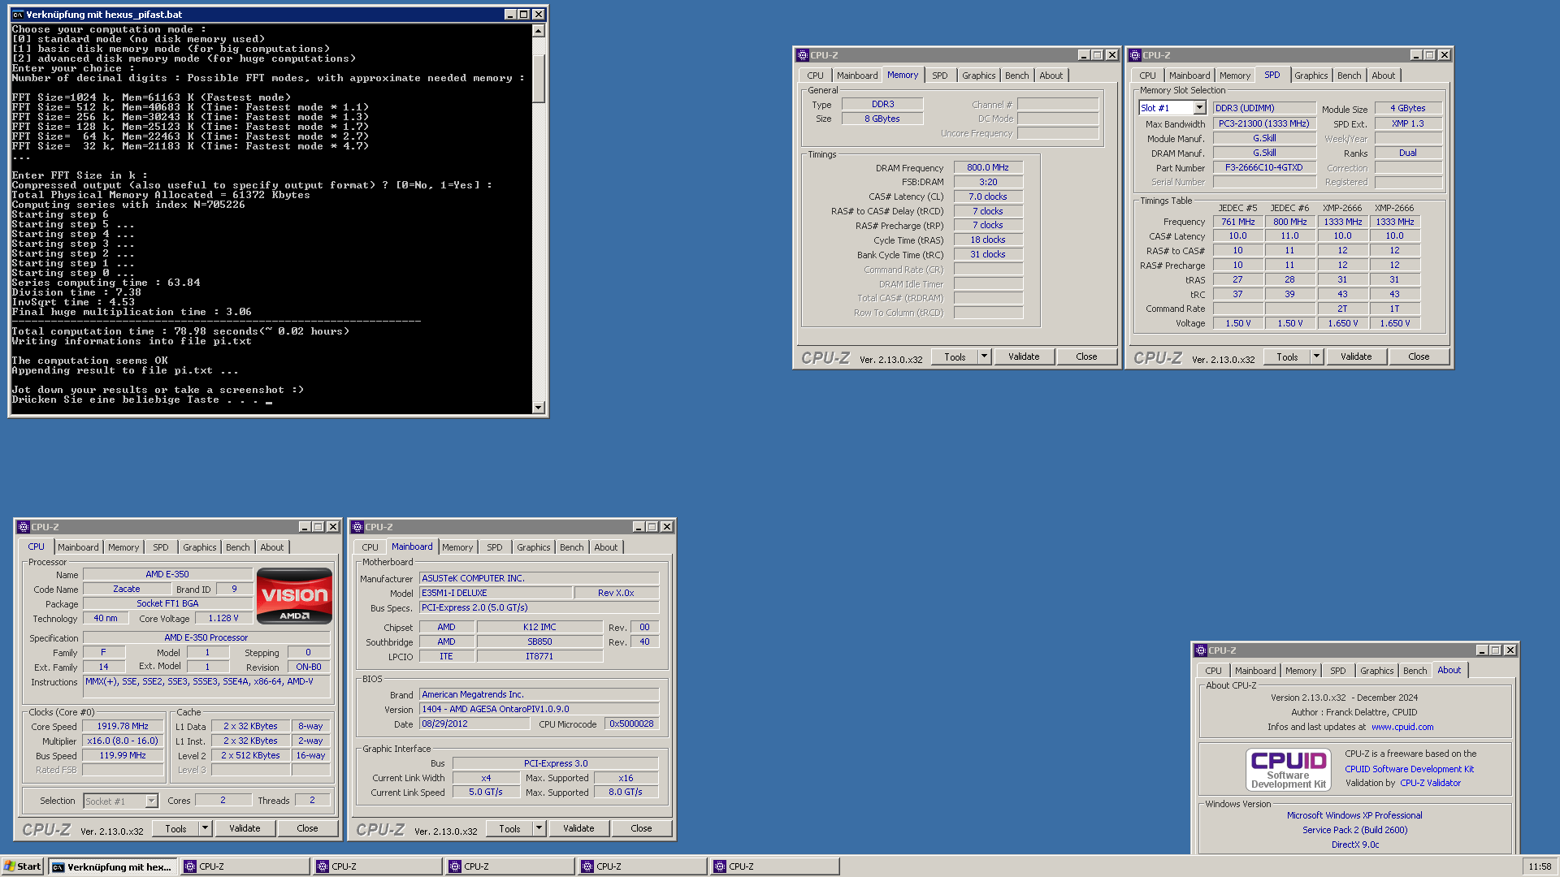The image size is (1560, 877).
Task: Click the BIOS Date 08/29/2012 value
Action: click(474, 724)
